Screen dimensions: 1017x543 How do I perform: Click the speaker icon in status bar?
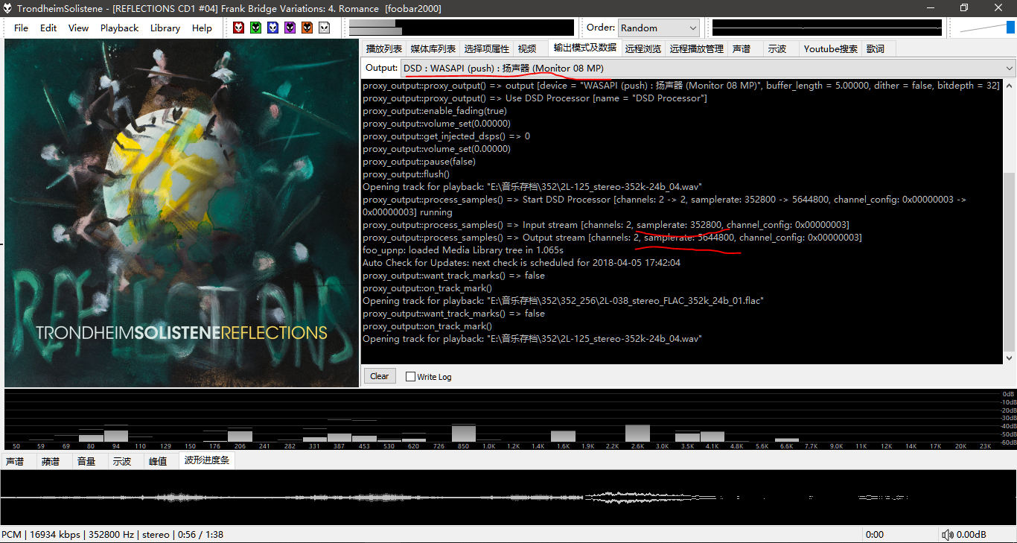(947, 535)
